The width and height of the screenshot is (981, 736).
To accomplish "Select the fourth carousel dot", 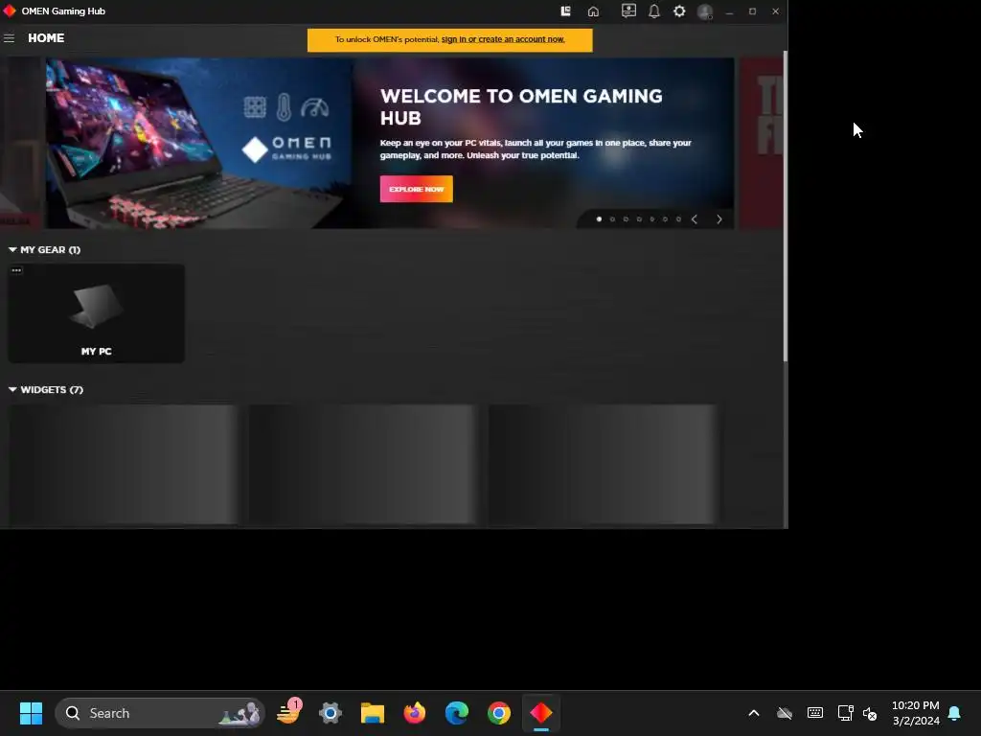I will 639,219.
